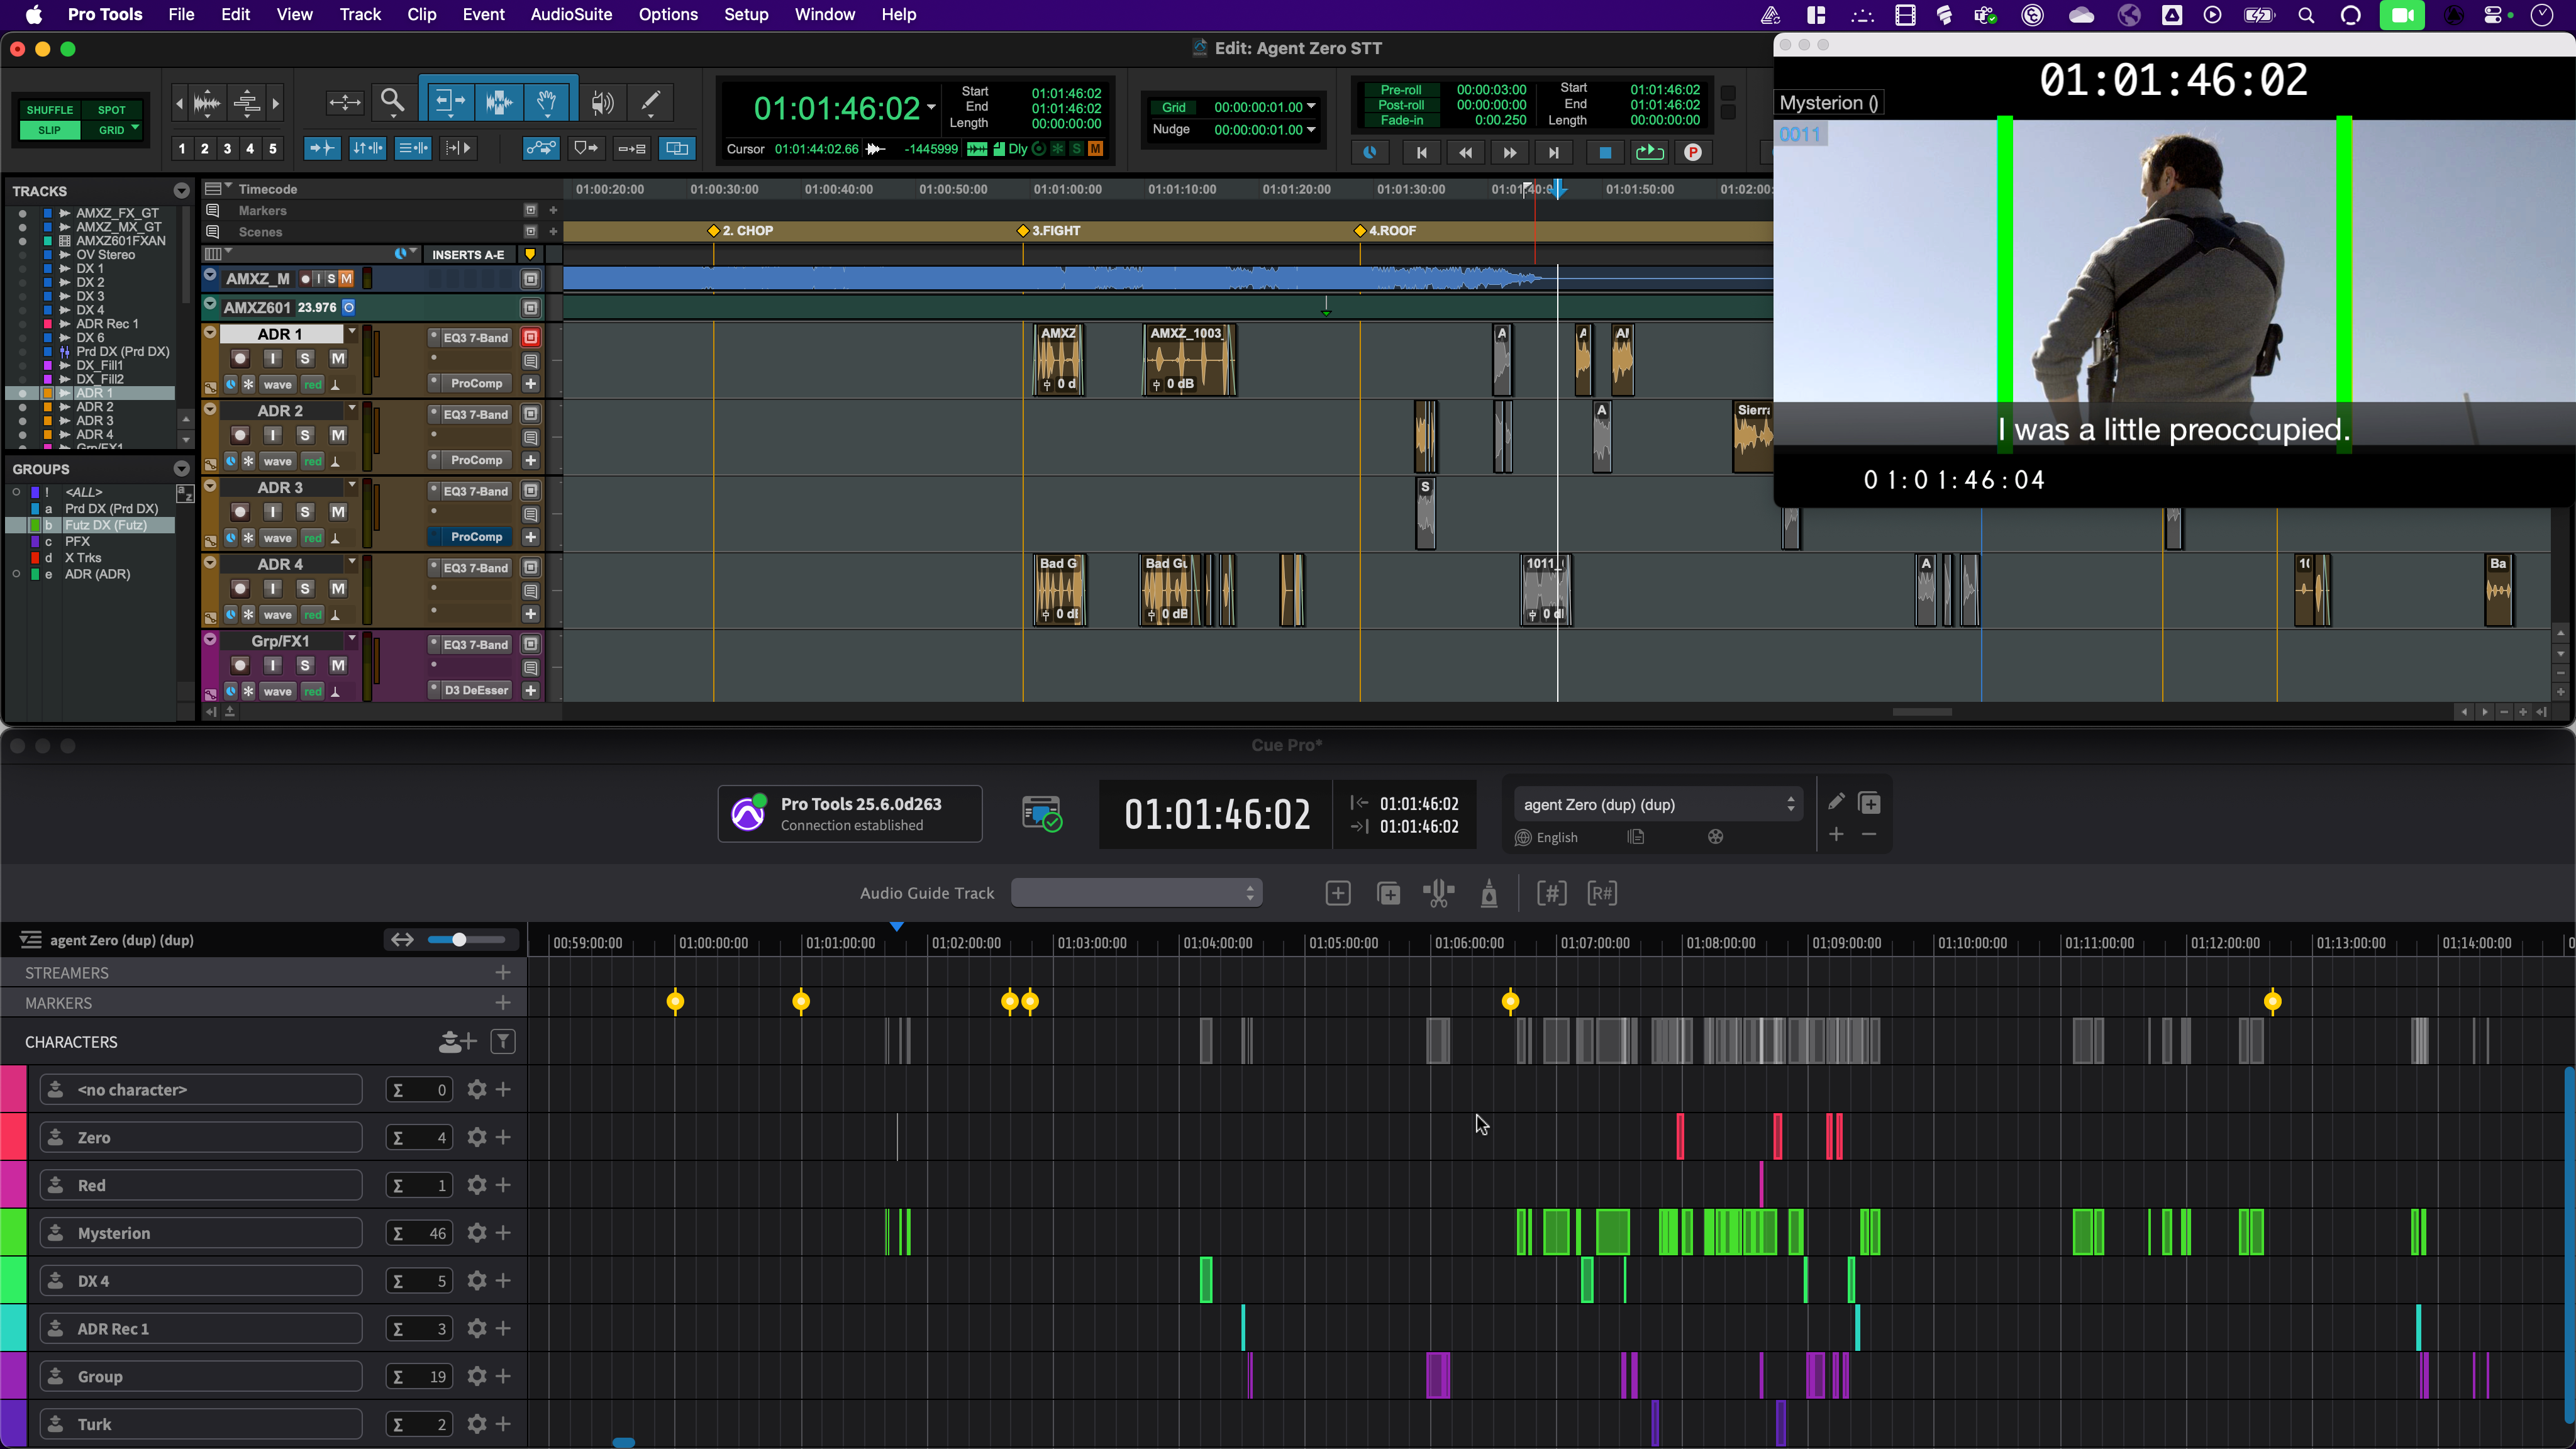Open the Audio Guide Track dropdown

[x=1136, y=893]
